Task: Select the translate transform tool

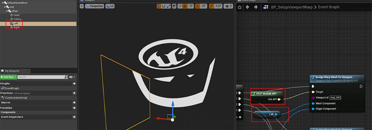Action: point(159,6)
